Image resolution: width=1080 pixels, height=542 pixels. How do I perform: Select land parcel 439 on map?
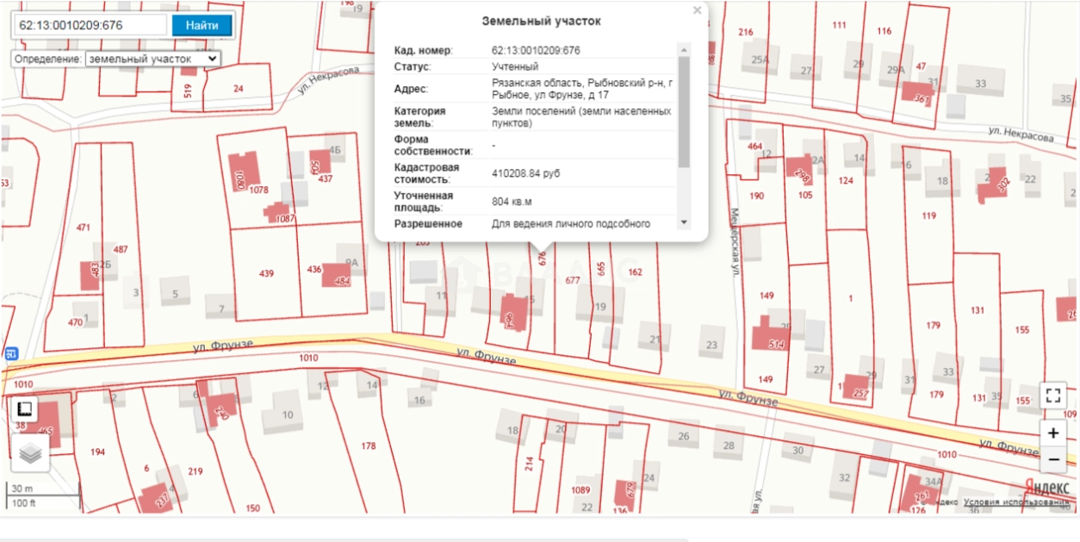[266, 273]
